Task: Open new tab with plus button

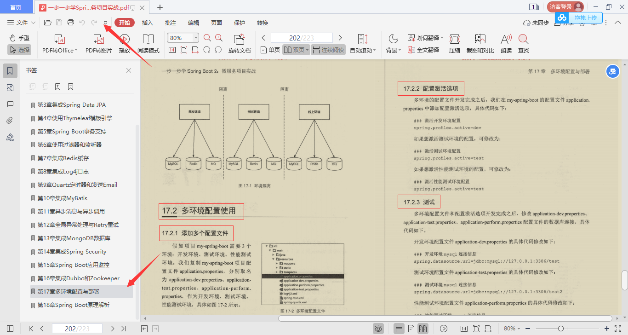Action: [160, 7]
